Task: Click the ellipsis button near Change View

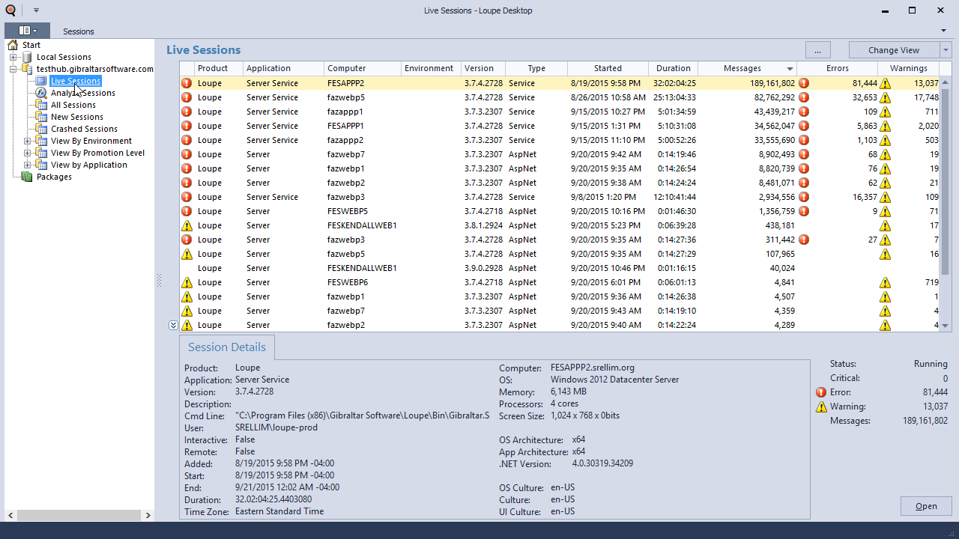Action: (817, 49)
